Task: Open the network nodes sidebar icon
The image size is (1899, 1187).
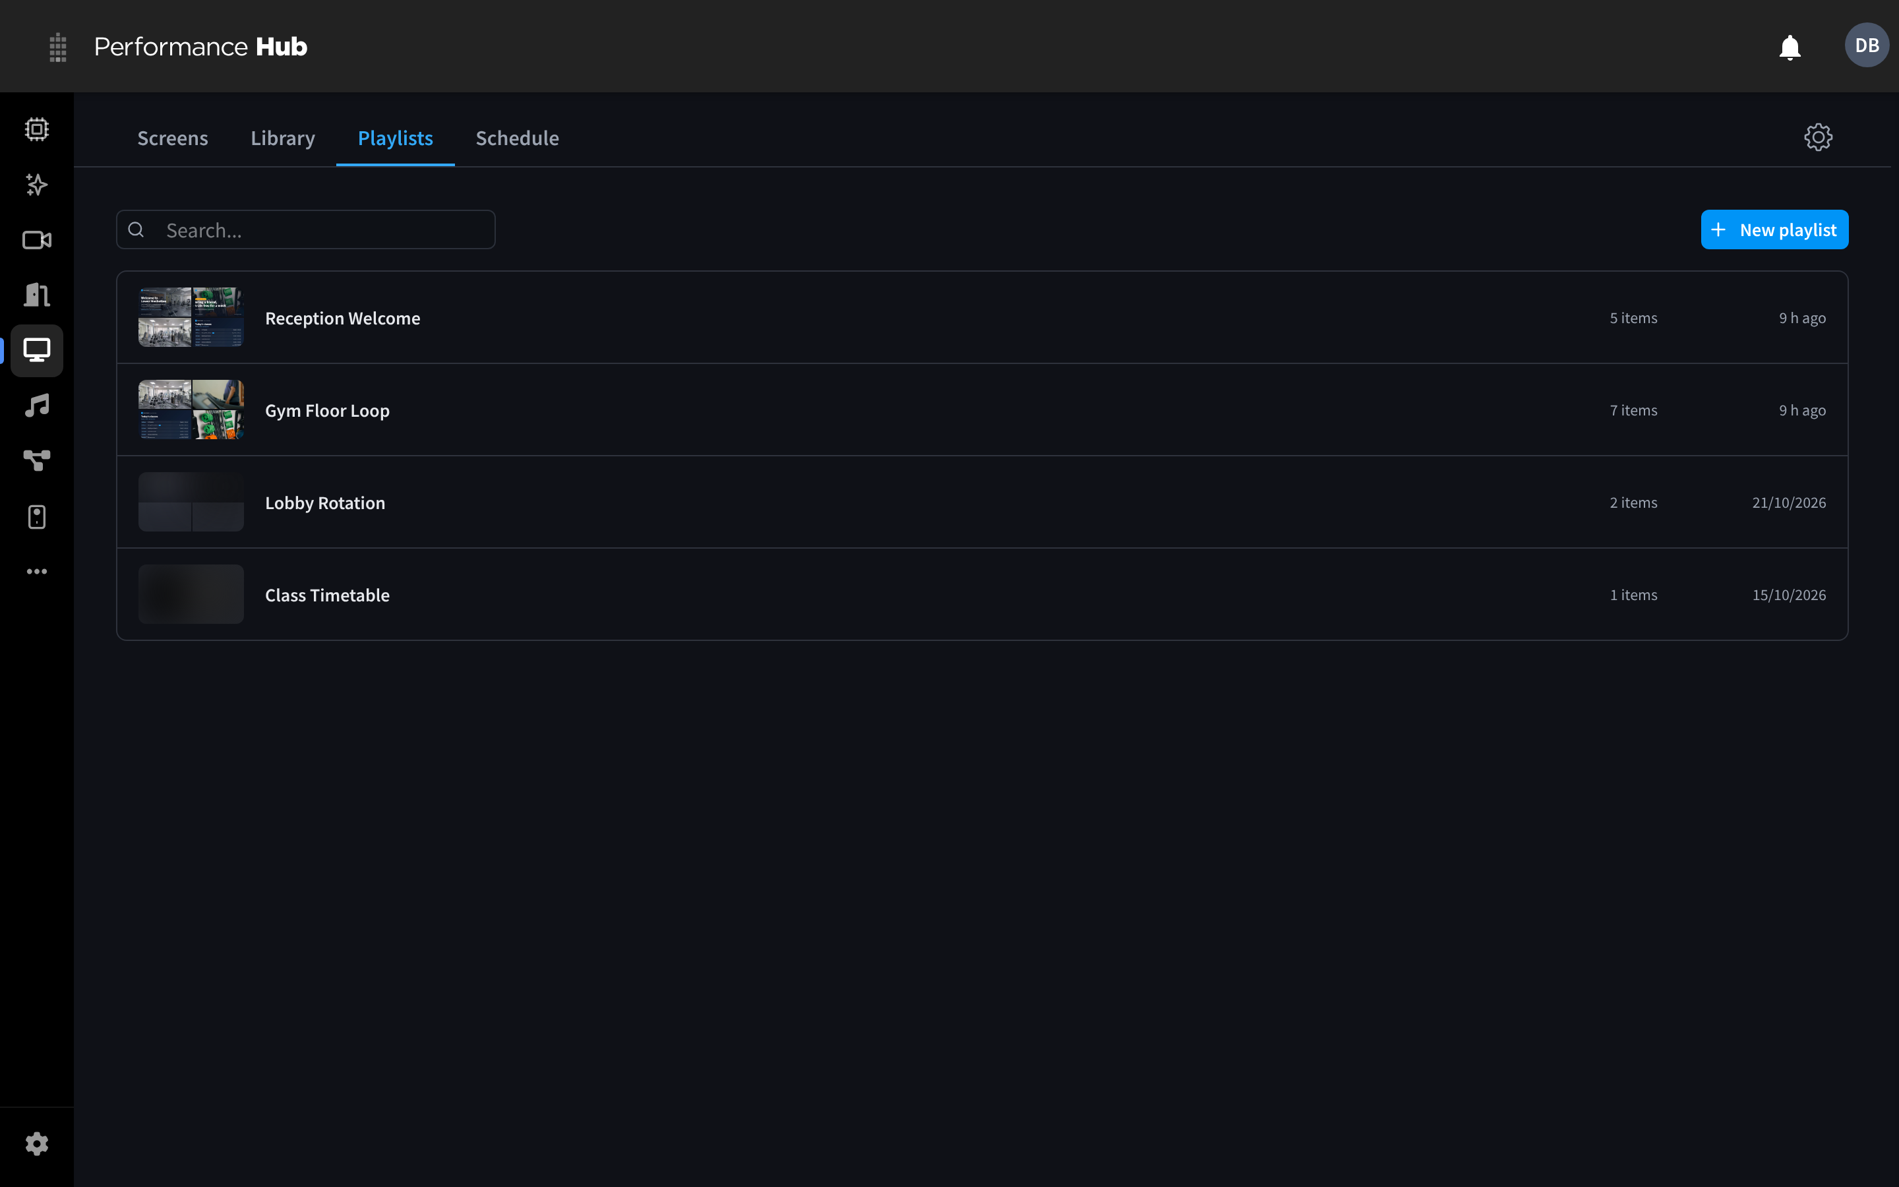Action: pyautogui.click(x=37, y=461)
